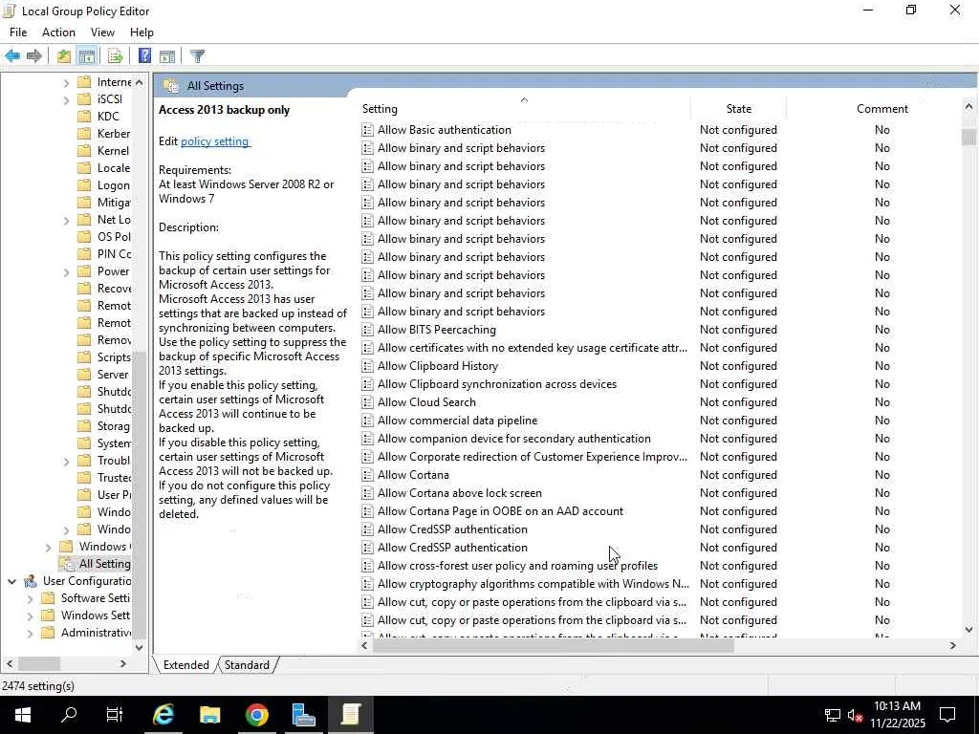Click the Forward arrow toolbar icon
This screenshot has width=979, height=734.
coord(33,56)
